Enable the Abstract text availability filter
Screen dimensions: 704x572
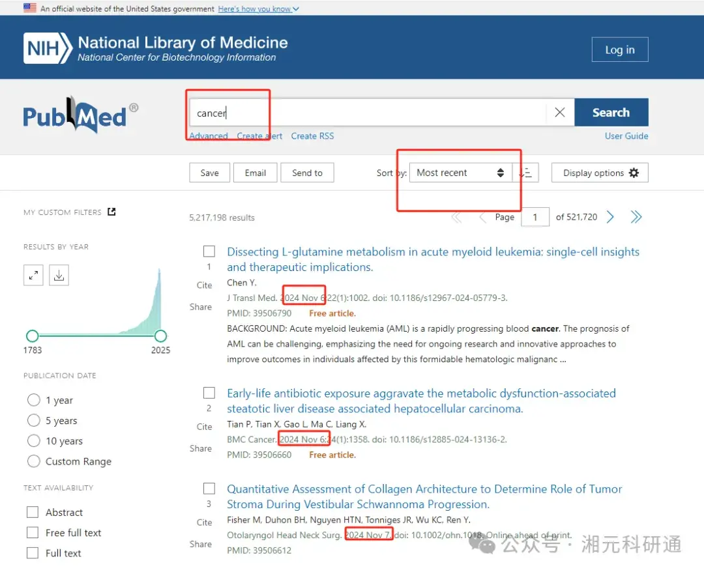coord(33,512)
